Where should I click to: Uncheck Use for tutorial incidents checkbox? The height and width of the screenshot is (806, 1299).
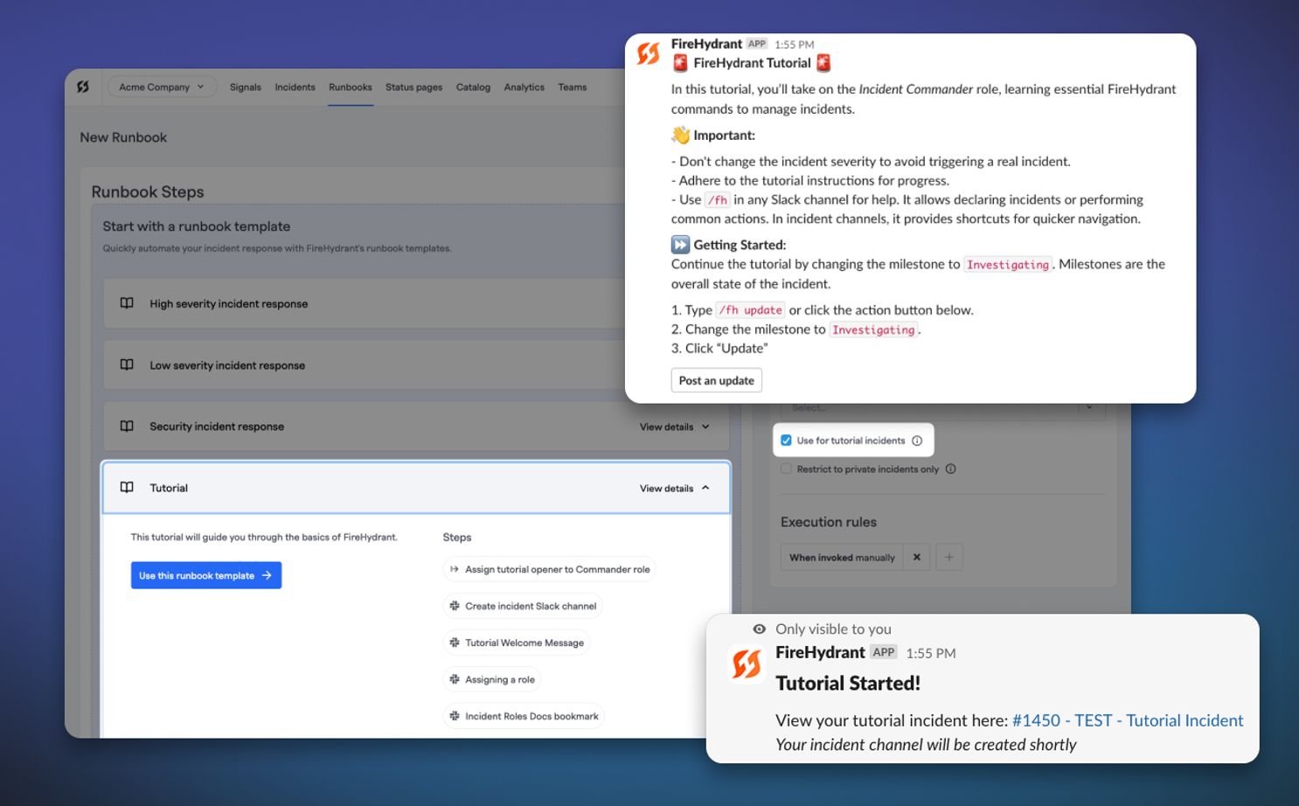click(786, 441)
